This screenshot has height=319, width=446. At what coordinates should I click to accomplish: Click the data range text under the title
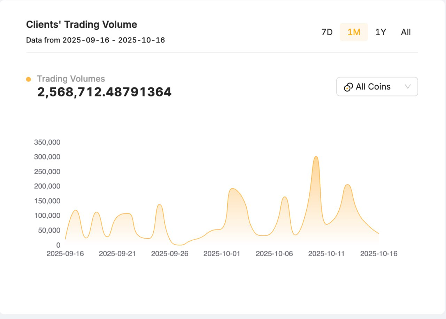point(95,40)
